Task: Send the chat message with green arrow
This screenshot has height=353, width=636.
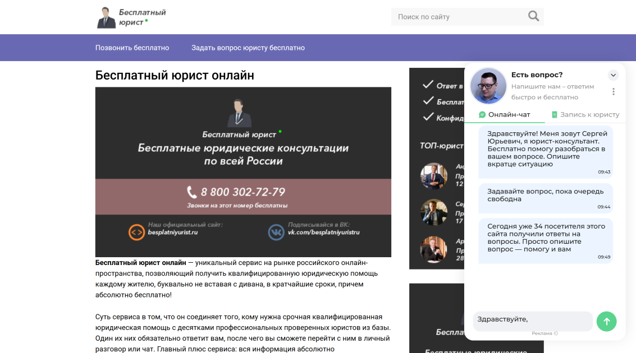Action: pyautogui.click(x=606, y=322)
